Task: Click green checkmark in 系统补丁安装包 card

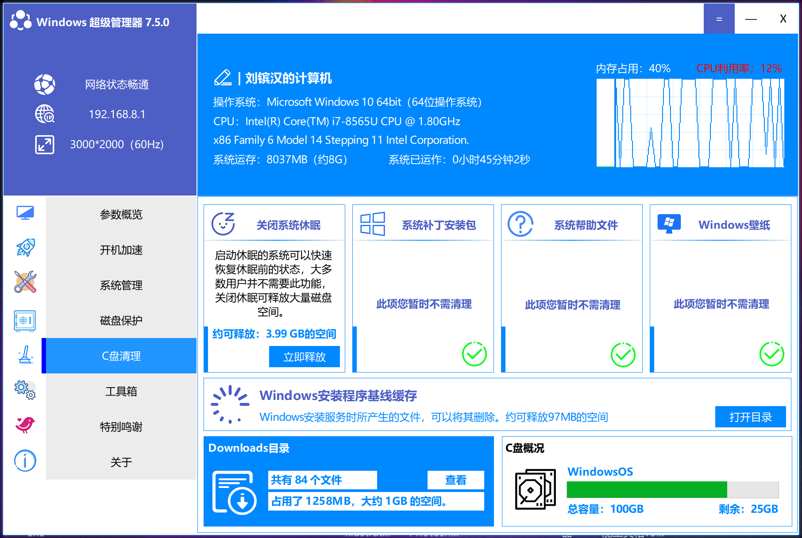Action: [x=474, y=354]
